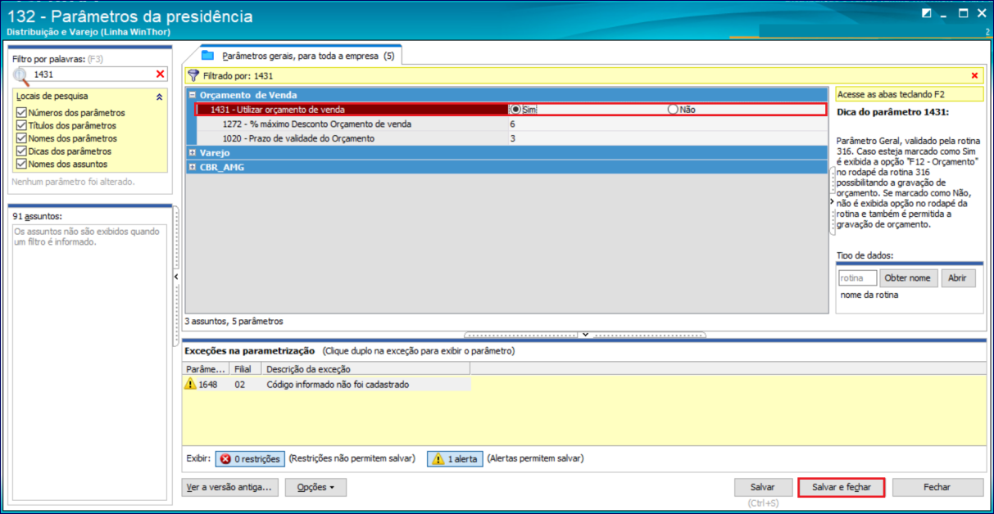This screenshot has height=514, width=994.
Task: Click exception 'Código informado não foi cadastrado'
Action: click(338, 385)
